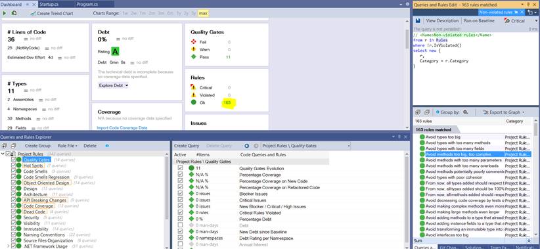Click View Description in the query editor

(443, 20)
